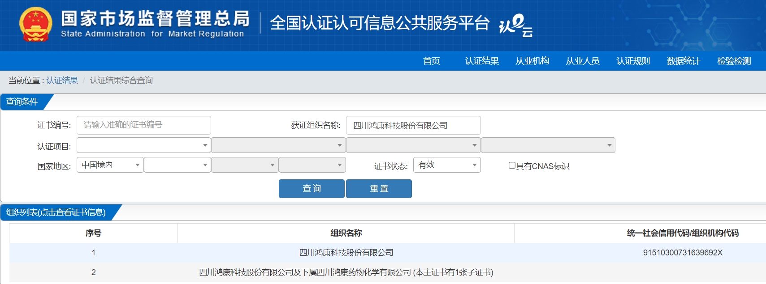Click the 认e云 cloud logo icon

point(516,25)
